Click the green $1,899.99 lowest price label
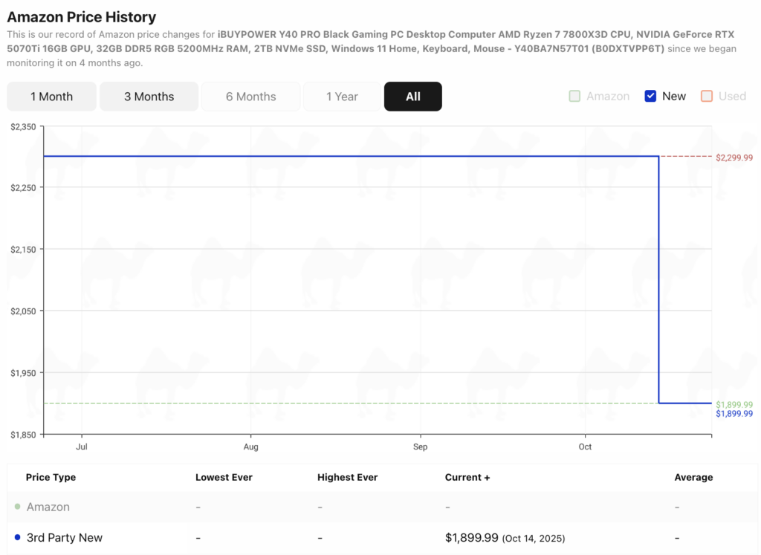The width and height of the screenshot is (761, 555). (734, 404)
